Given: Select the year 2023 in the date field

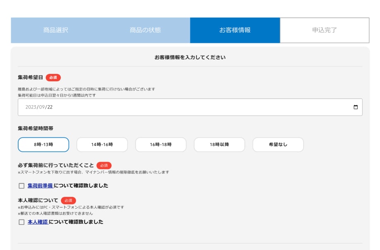Looking at the screenshot, I should (x=31, y=107).
